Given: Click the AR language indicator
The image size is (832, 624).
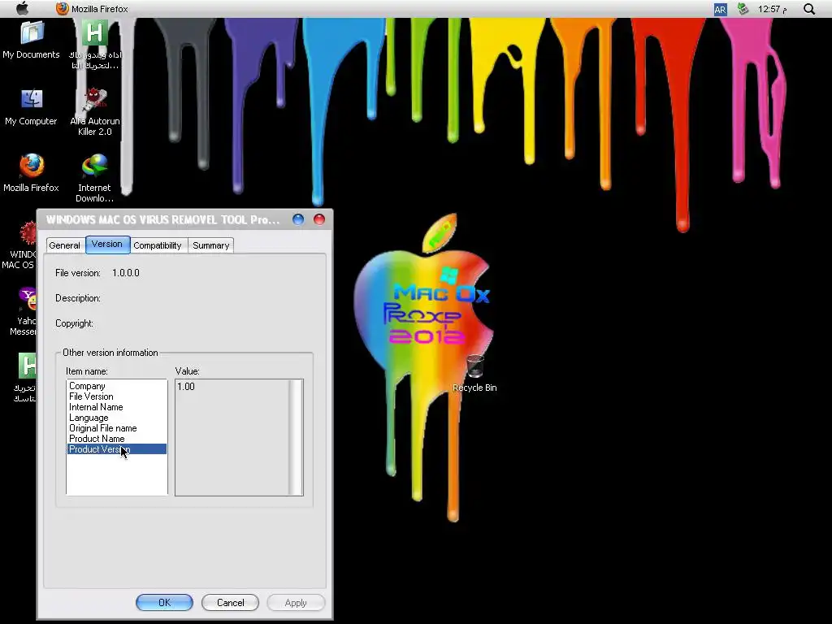Looking at the screenshot, I should tap(720, 9).
